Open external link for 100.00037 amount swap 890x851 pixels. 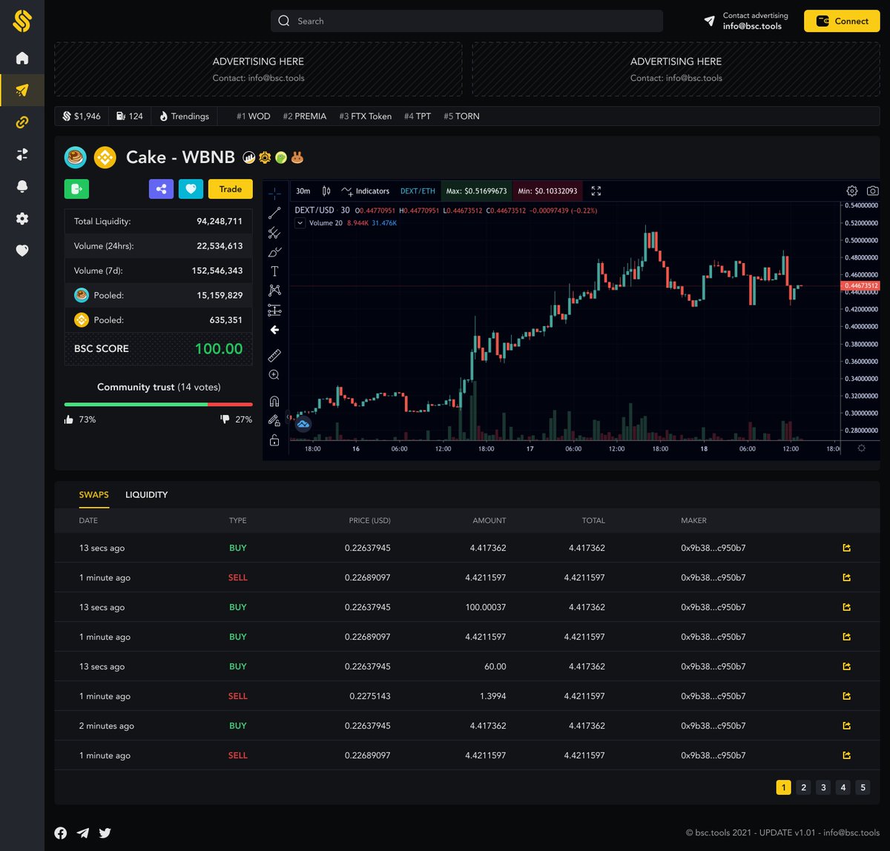(x=846, y=607)
